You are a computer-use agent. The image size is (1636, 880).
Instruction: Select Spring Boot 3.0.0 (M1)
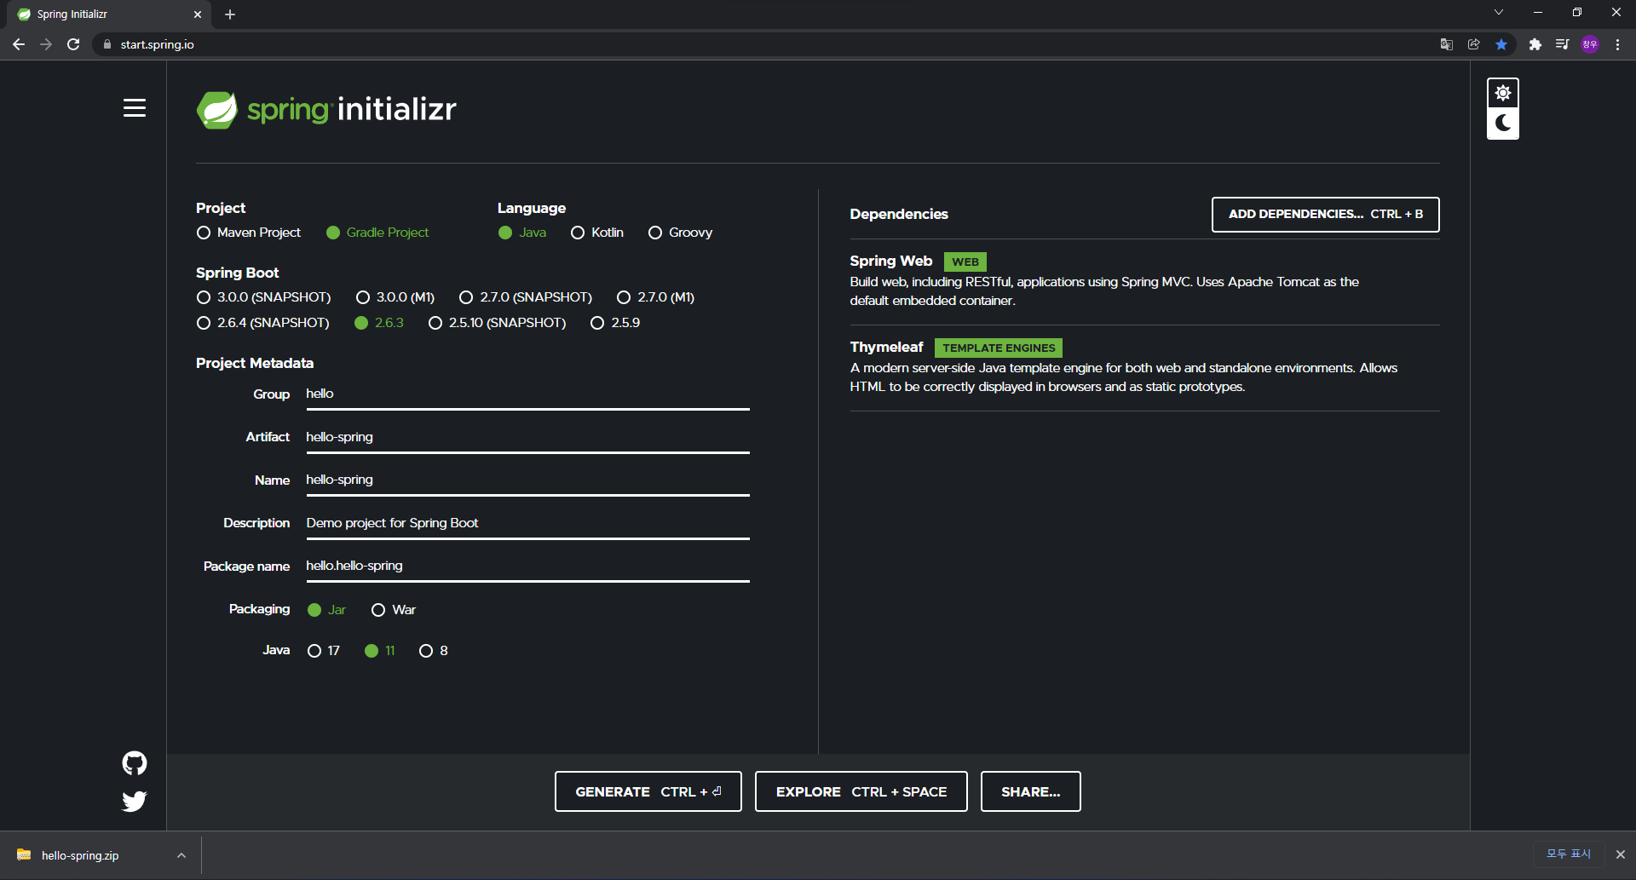click(x=395, y=297)
